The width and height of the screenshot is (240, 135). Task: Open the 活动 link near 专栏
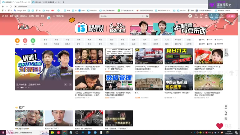click(x=210, y=40)
